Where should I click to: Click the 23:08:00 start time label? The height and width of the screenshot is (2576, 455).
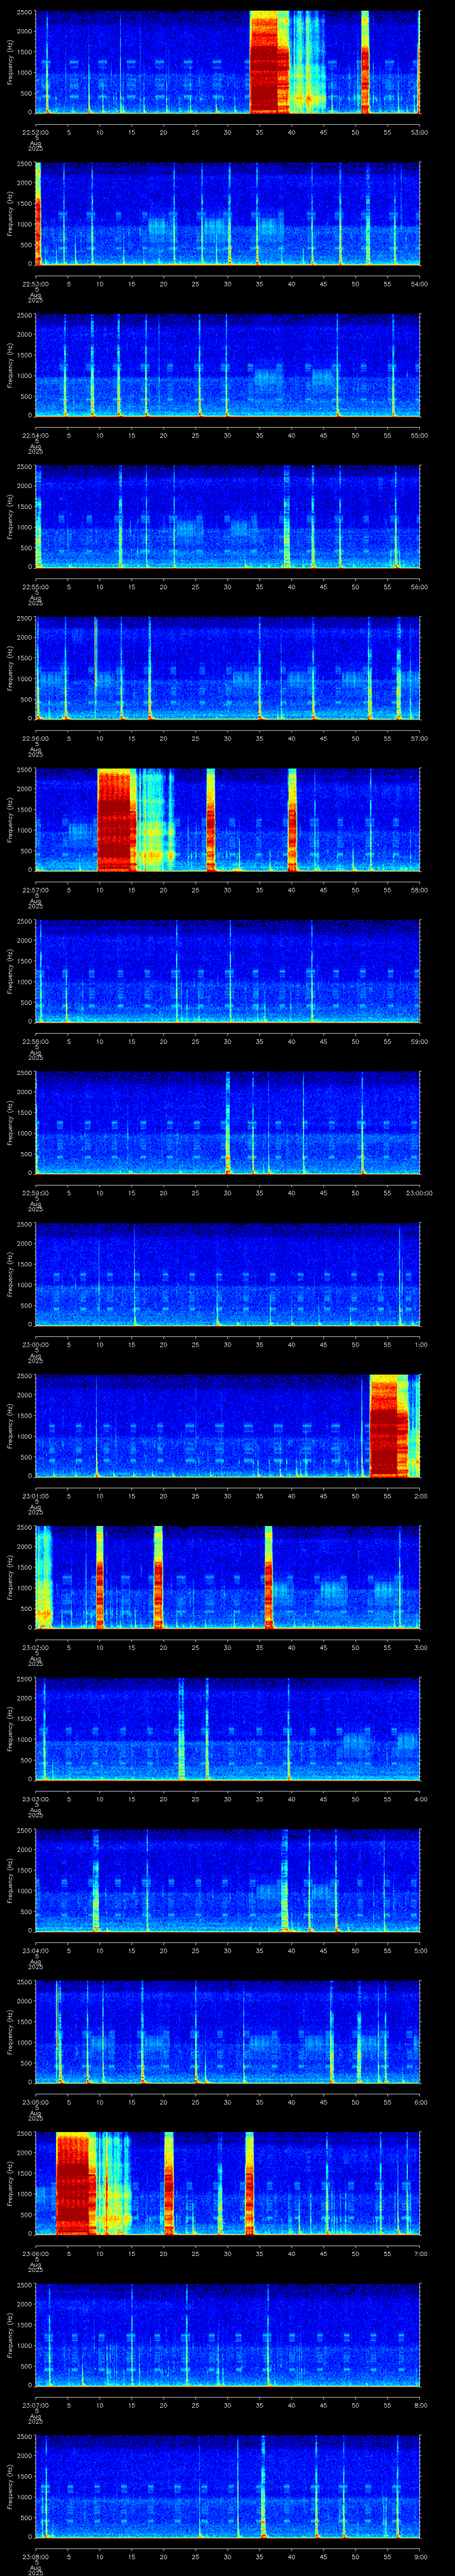pos(35,2556)
